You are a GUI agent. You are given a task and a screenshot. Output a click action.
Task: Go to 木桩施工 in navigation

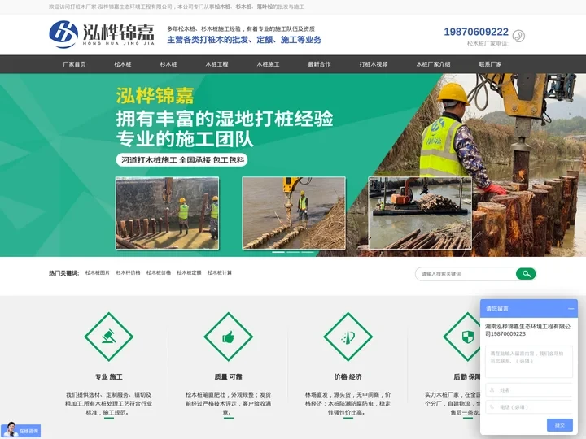point(268,64)
